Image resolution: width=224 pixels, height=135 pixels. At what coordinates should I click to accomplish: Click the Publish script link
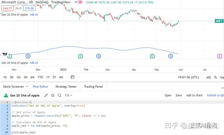(215, 95)
